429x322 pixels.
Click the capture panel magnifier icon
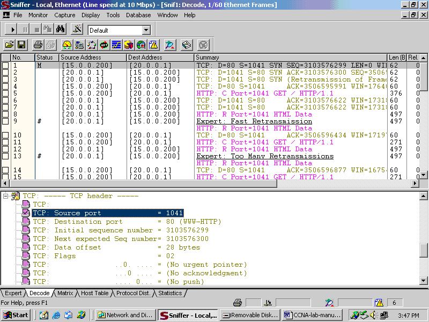[170, 45]
